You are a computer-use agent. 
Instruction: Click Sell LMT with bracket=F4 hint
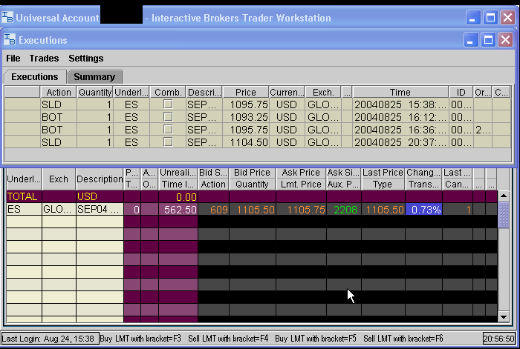coord(228,339)
